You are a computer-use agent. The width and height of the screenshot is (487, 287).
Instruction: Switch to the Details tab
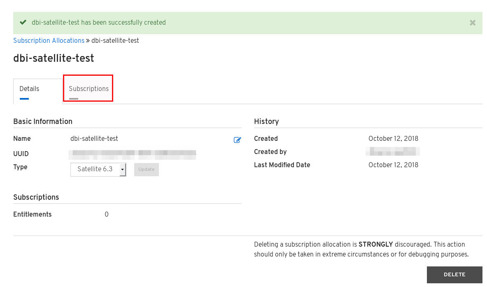pyautogui.click(x=29, y=89)
